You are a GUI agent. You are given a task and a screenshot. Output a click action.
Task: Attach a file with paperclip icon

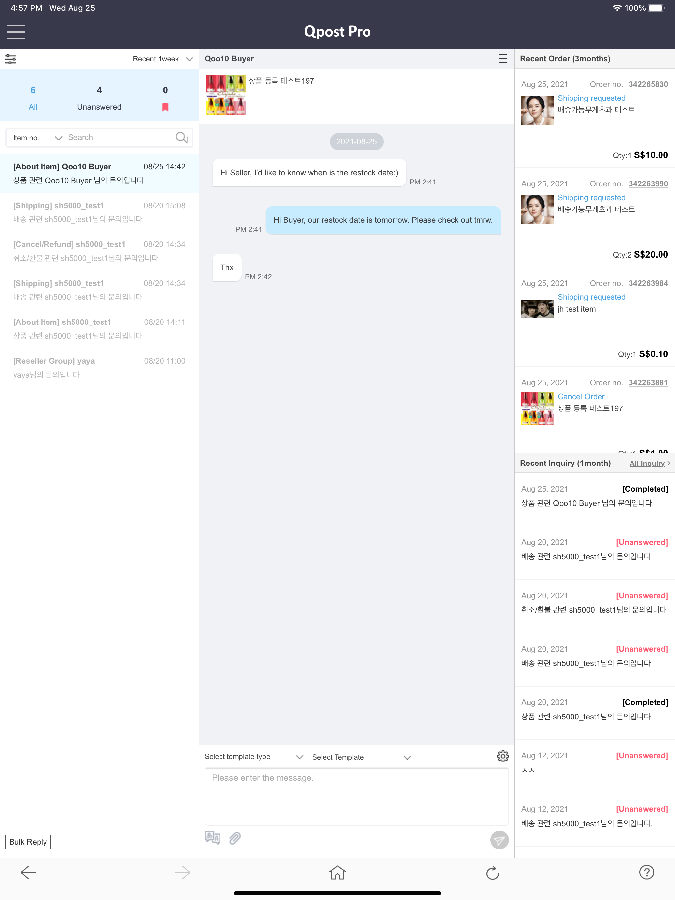pyautogui.click(x=235, y=838)
